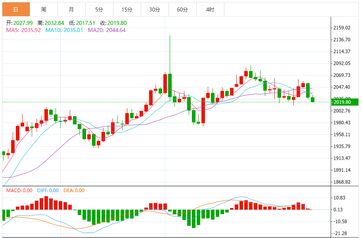
Task: Click the DEA:0.00 indicator label
Action: (74, 191)
